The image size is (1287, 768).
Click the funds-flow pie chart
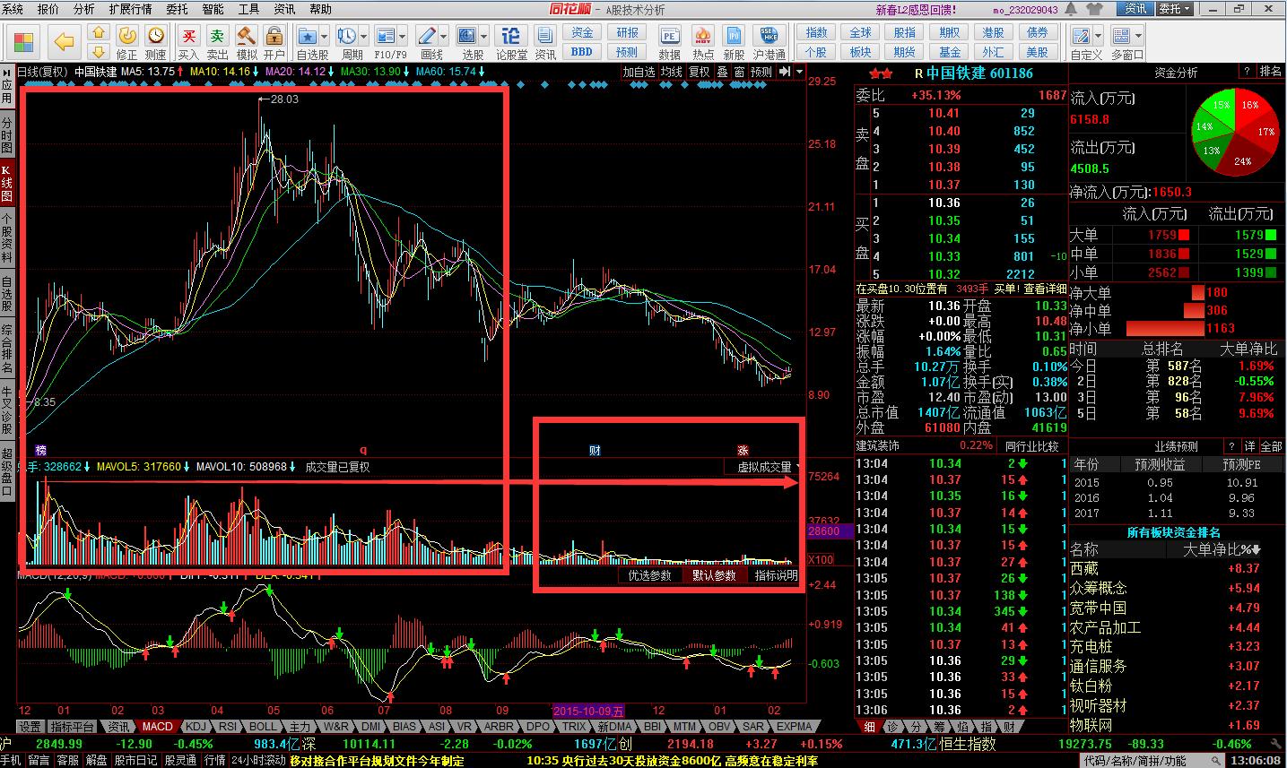click(x=1235, y=130)
